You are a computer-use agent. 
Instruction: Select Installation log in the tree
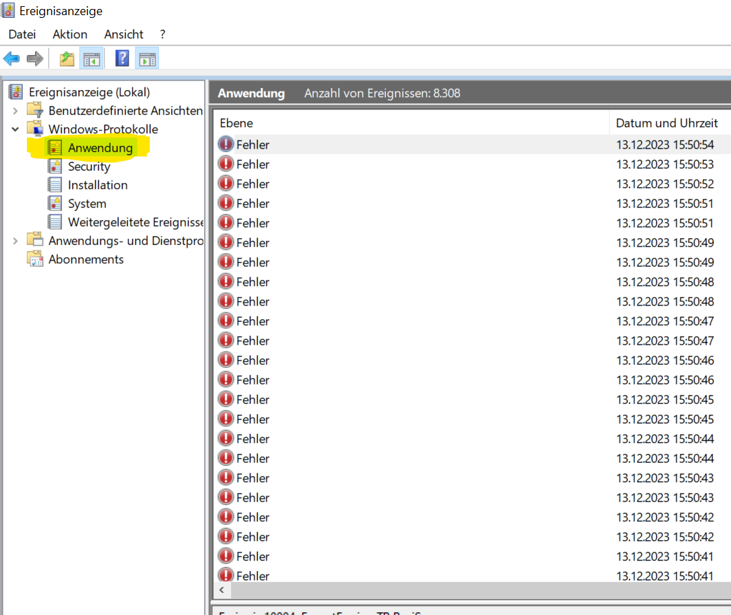(98, 185)
